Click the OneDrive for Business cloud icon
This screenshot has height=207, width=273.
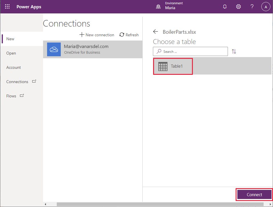[54, 49]
